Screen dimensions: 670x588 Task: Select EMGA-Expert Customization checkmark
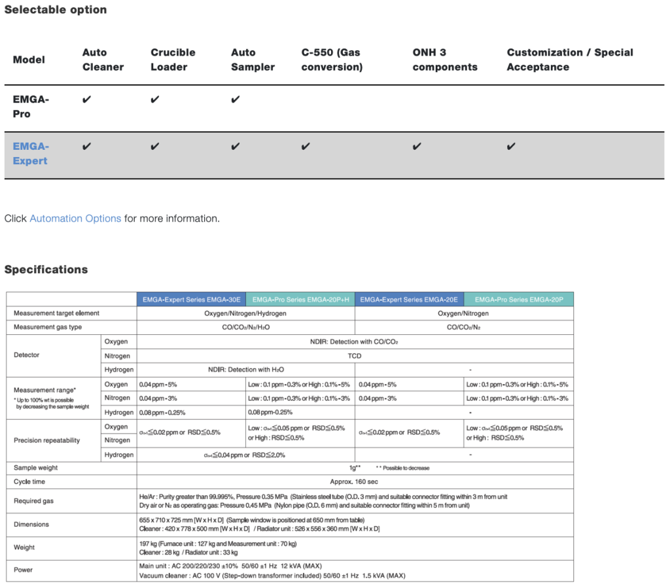coord(511,147)
